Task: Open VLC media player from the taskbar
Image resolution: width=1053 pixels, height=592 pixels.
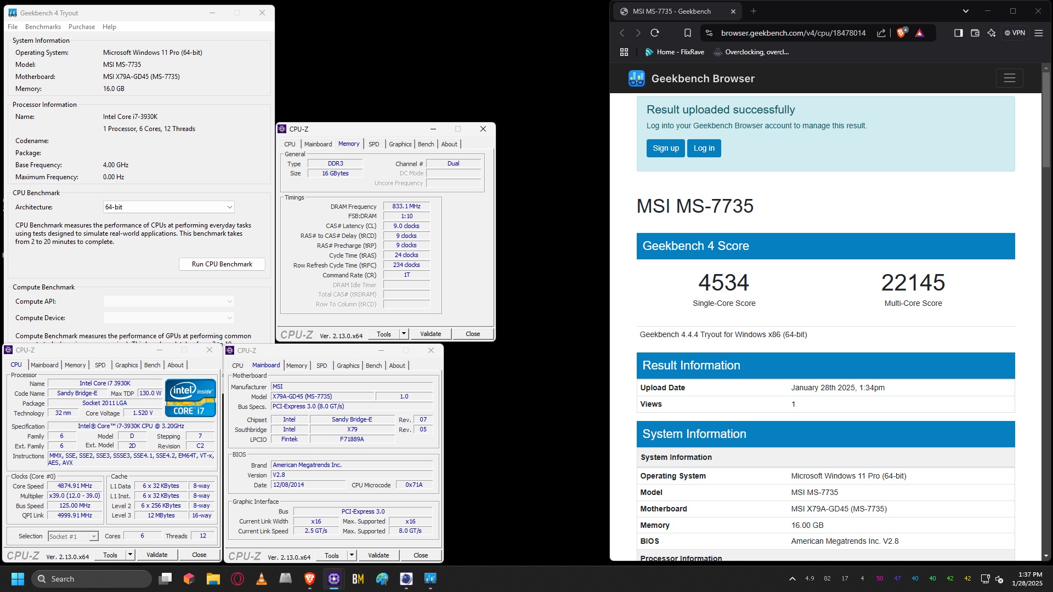Action: (262, 579)
